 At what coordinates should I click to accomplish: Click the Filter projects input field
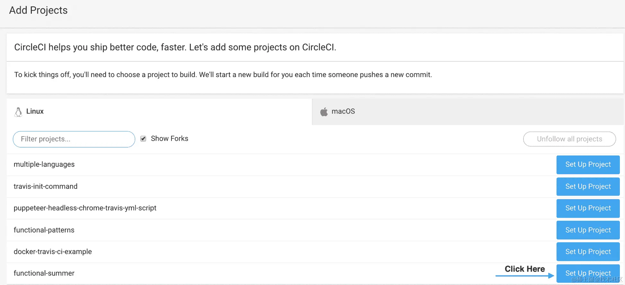[x=74, y=139]
